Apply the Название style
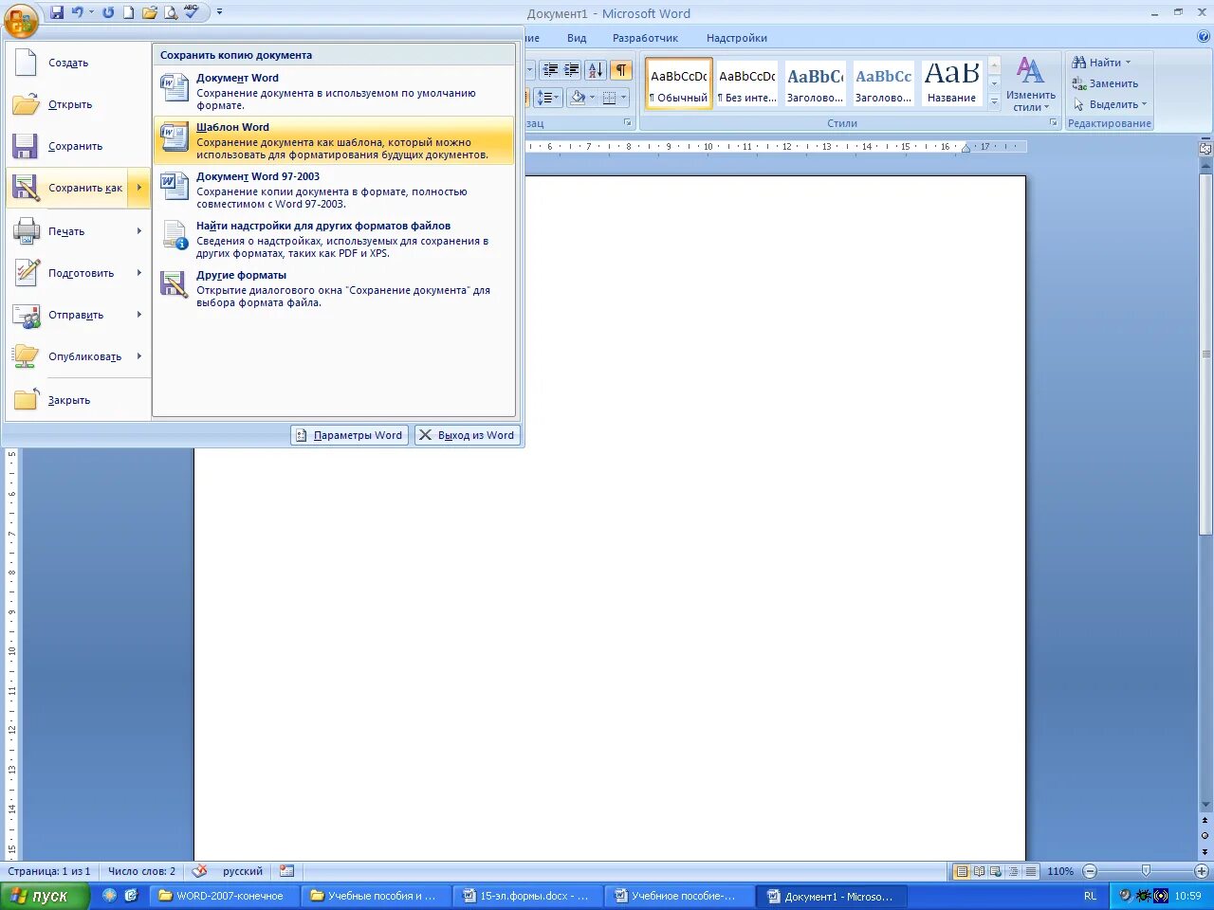This screenshot has width=1214, height=910. pyautogui.click(x=951, y=83)
